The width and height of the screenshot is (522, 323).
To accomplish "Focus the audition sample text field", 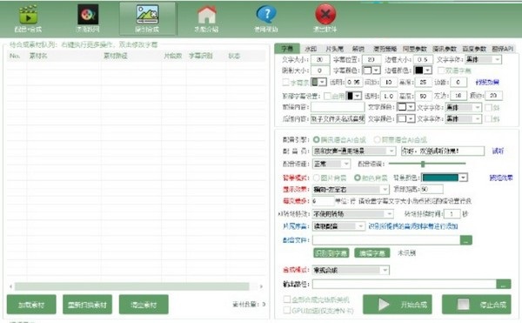I will [x=443, y=151].
